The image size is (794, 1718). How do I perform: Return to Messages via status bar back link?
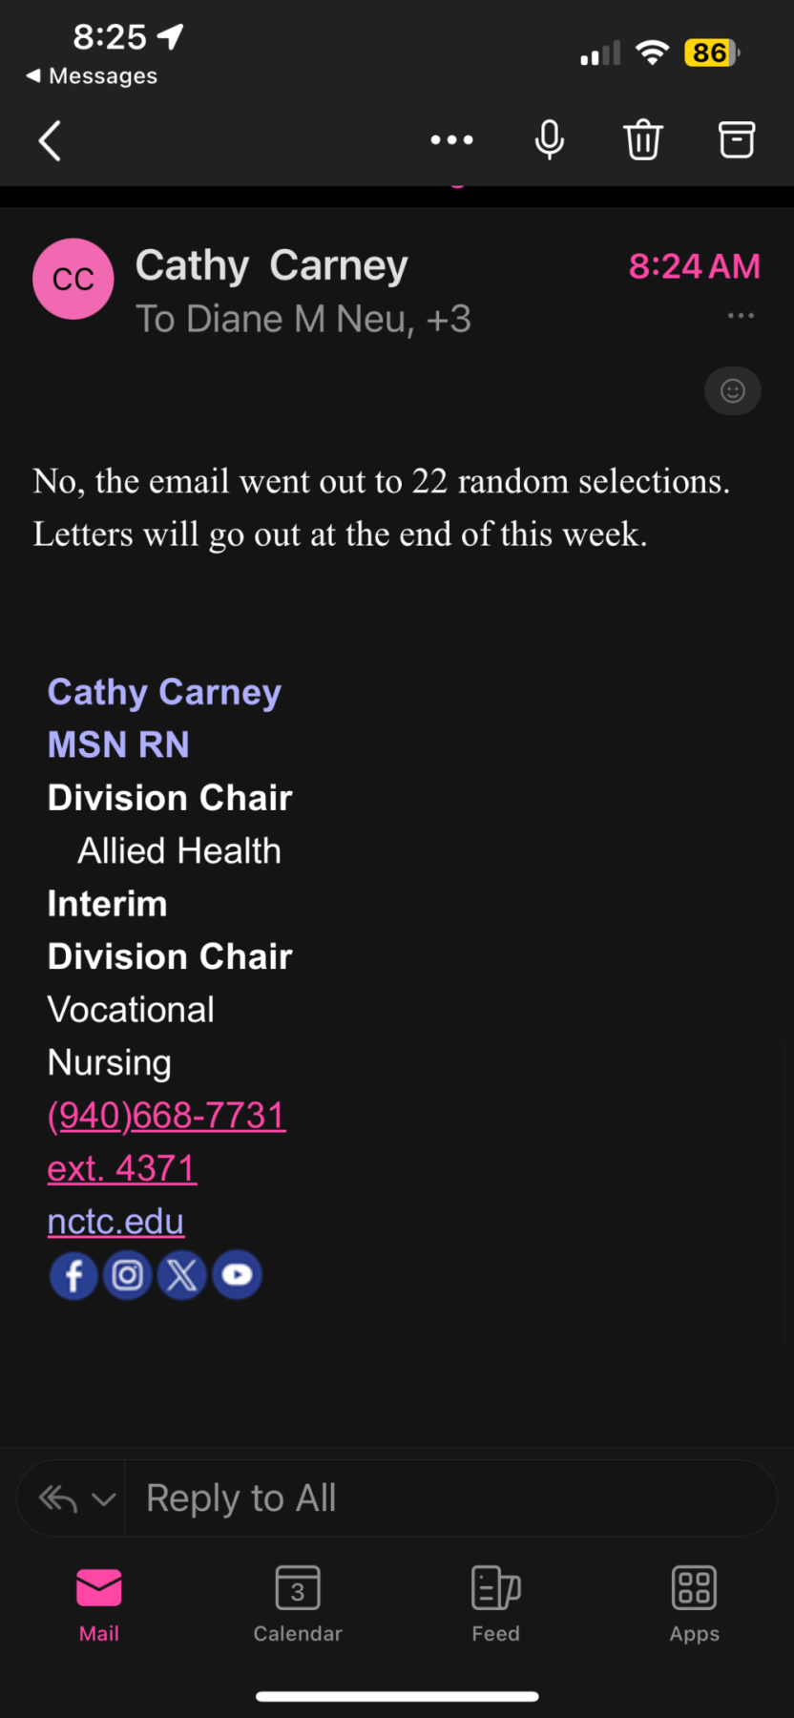click(x=93, y=75)
